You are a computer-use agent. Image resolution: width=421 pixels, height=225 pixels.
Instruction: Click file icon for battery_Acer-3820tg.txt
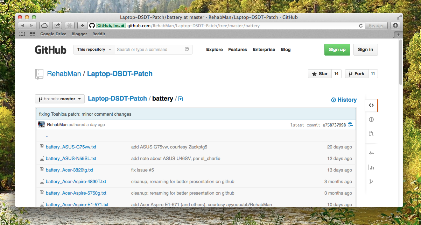coord(42,170)
